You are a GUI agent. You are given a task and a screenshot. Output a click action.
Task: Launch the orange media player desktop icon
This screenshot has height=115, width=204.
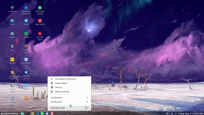(26, 98)
